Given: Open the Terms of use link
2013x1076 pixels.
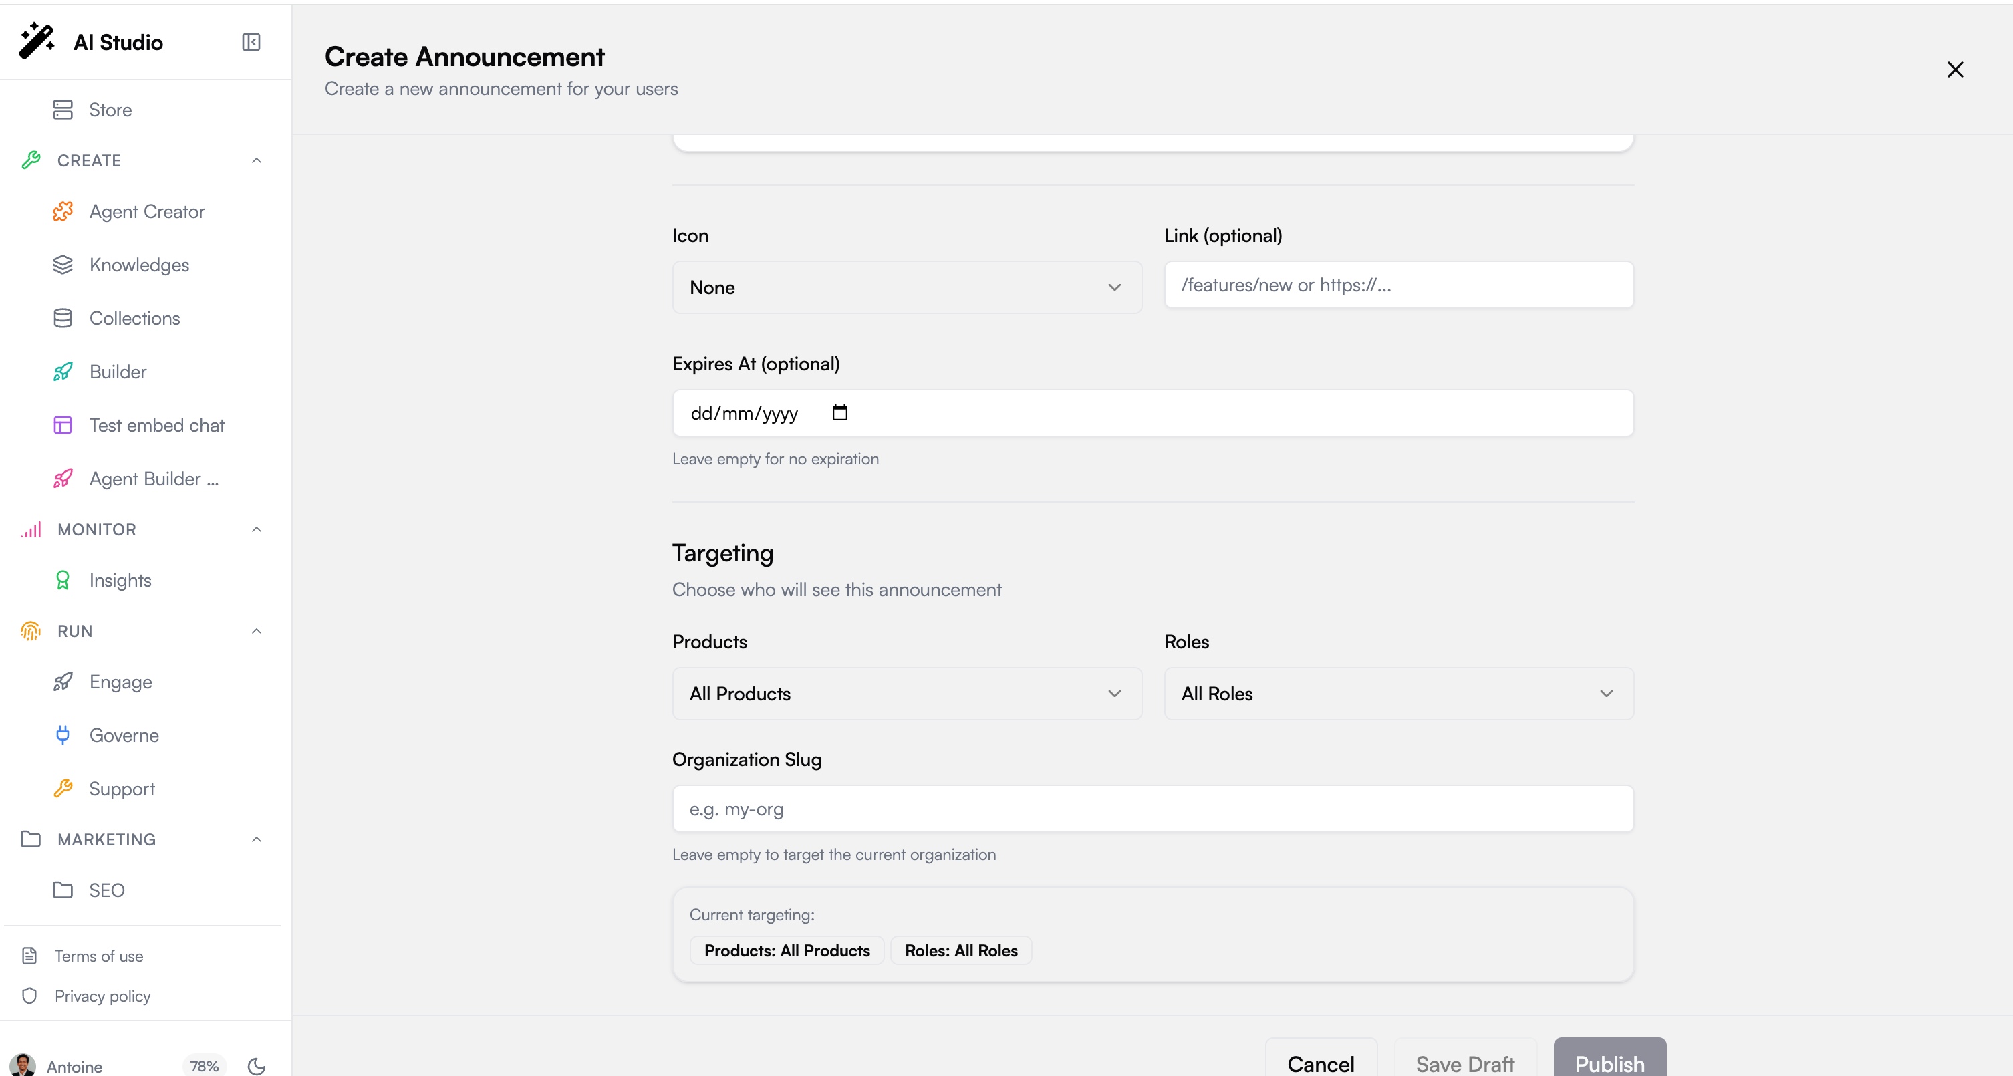Looking at the screenshot, I should (x=98, y=956).
